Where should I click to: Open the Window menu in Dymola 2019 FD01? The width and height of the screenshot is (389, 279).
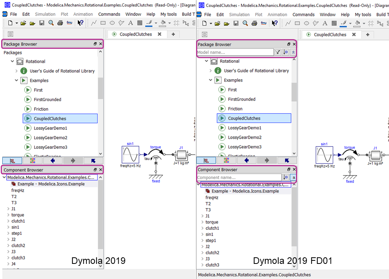(x=327, y=15)
